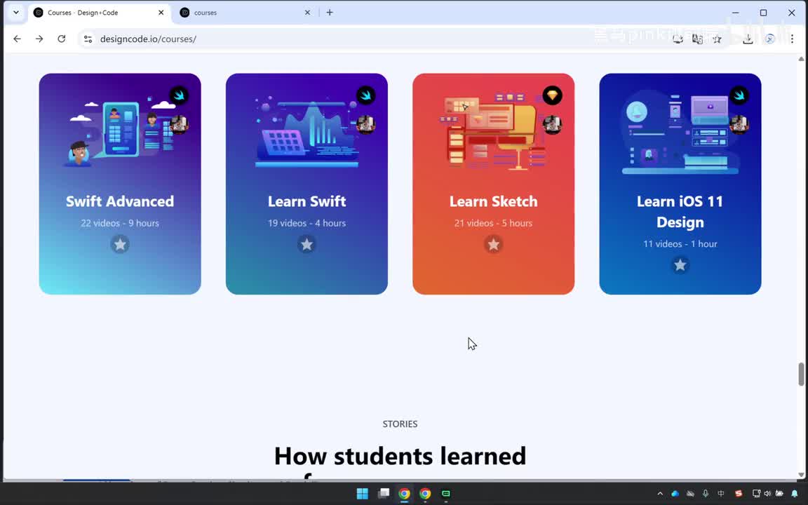Image resolution: width=808 pixels, height=505 pixels.
Task: Click the STORIES section label
Action: coord(400,424)
